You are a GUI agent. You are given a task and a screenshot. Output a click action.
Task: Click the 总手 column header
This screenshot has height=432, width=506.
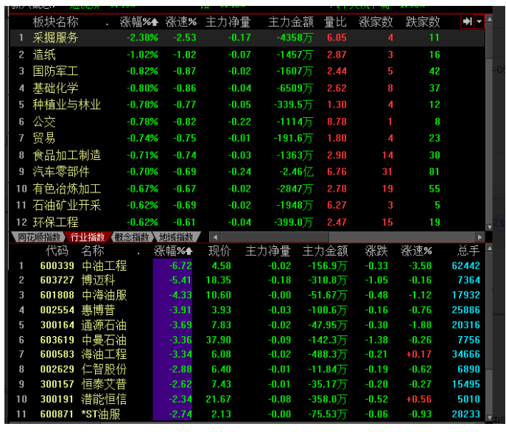click(x=468, y=251)
